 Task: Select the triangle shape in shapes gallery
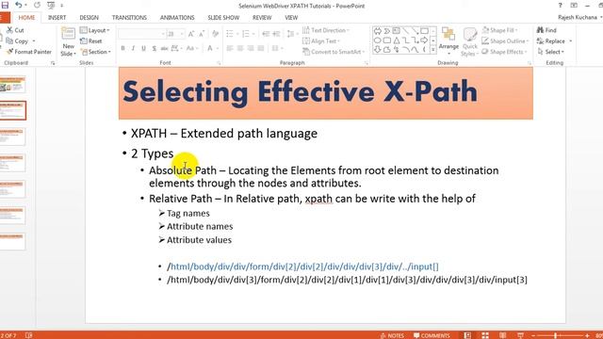click(396, 40)
